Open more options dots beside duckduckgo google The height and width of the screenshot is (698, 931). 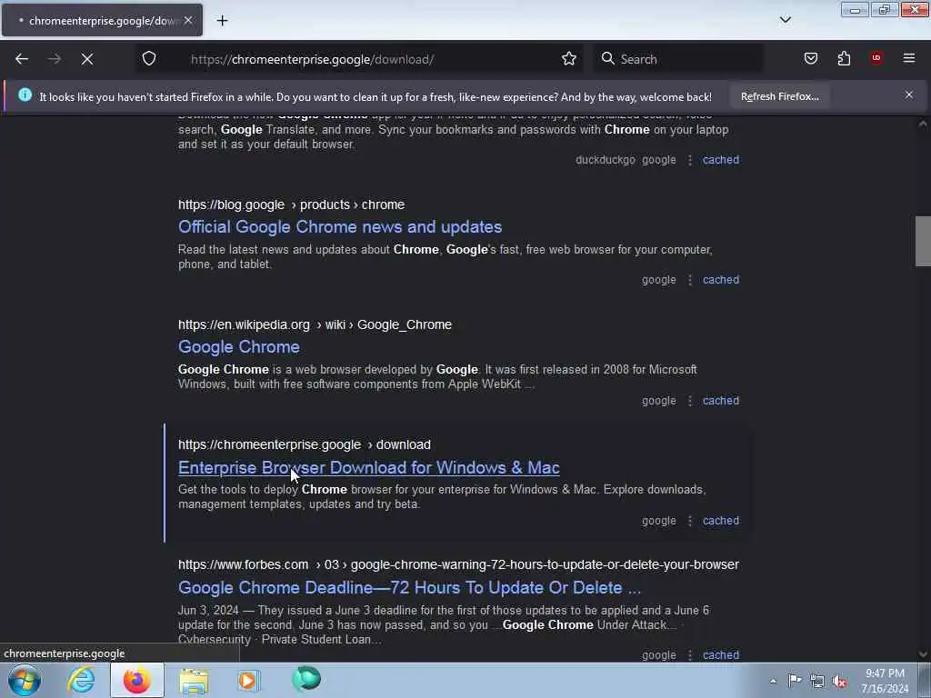point(689,160)
